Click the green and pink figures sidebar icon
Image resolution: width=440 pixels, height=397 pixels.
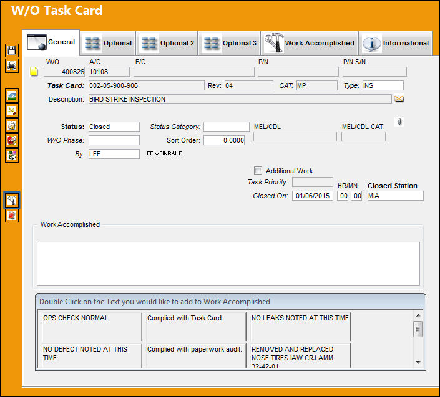coord(12,155)
